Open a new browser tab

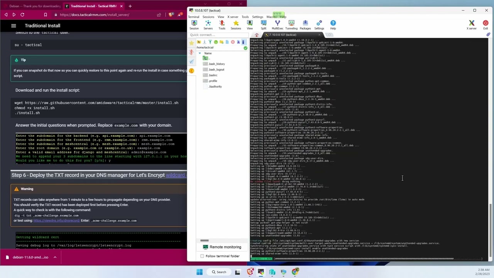tap(130, 6)
